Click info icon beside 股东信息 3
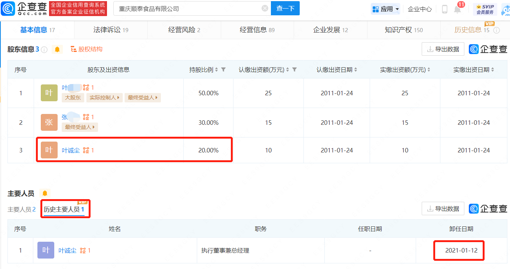 (44, 49)
